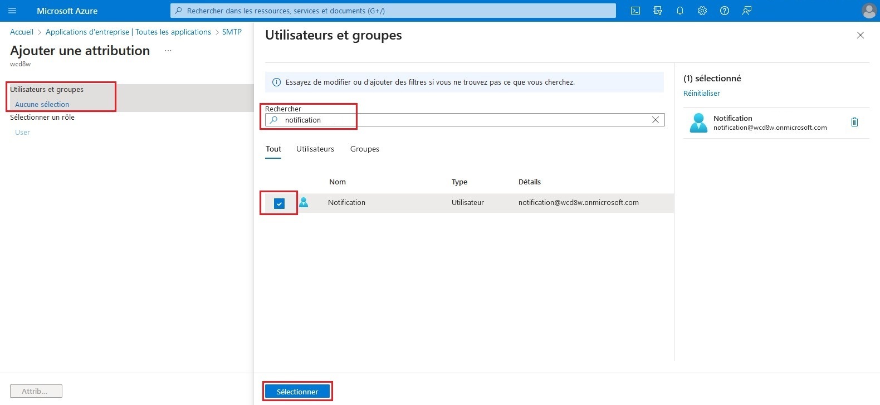880x405 pixels.
Task: Click Sélectionner un rôle section
Action: [x=42, y=118]
